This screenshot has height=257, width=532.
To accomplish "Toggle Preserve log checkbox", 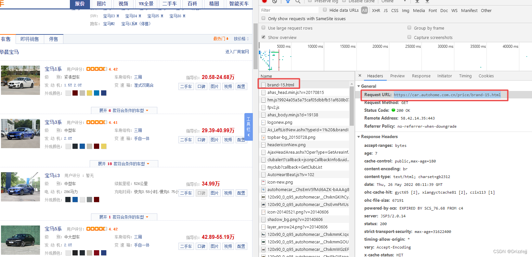I will (x=310, y=1).
